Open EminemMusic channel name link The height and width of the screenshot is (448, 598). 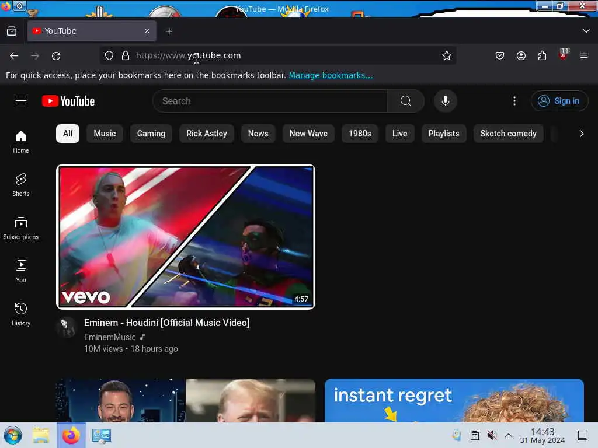tap(110, 337)
